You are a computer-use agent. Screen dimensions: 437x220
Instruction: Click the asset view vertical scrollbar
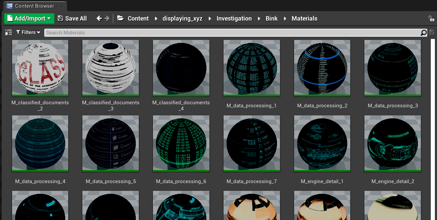(x=433, y=129)
